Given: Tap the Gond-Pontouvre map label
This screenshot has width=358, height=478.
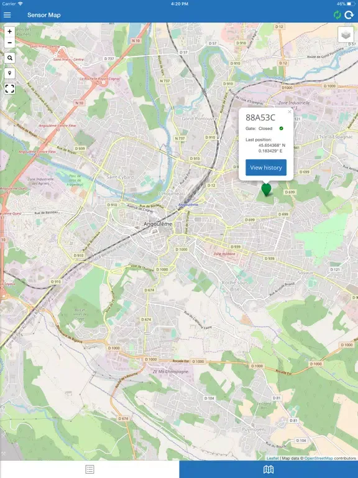Looking at the screenshot, I should click(x=200, y=119).
